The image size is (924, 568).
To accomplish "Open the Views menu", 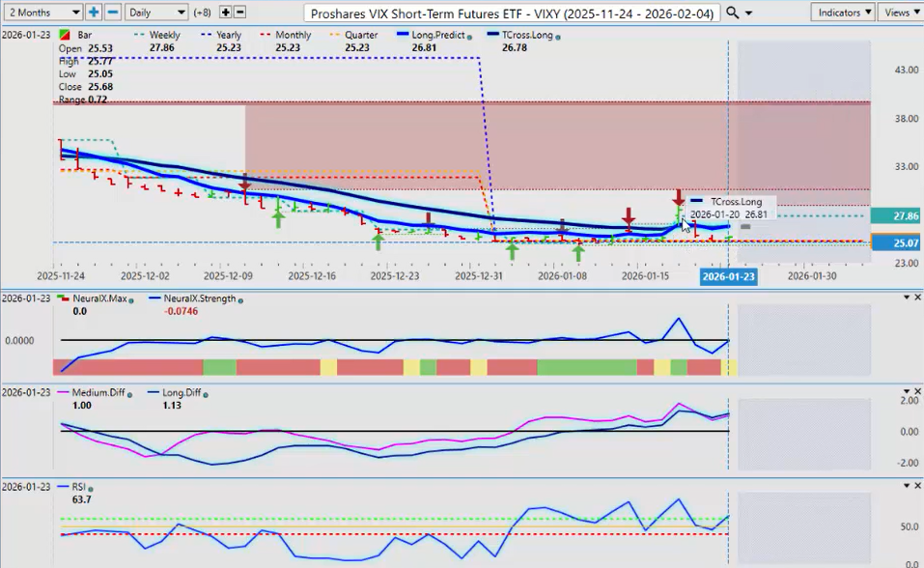I will tap(901, 13).
